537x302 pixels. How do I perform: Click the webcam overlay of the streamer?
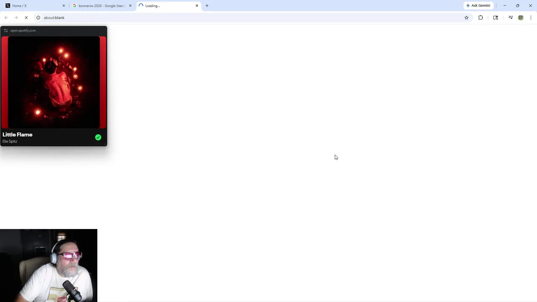point(49,266)
